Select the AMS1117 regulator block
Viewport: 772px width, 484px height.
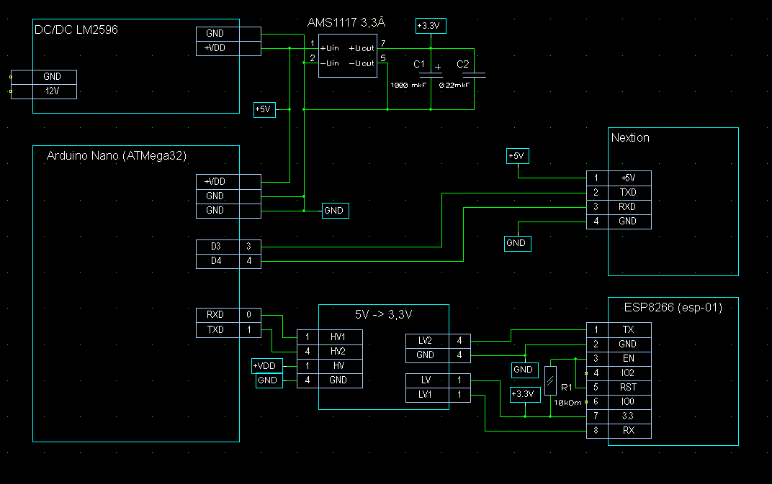(348, 56)
